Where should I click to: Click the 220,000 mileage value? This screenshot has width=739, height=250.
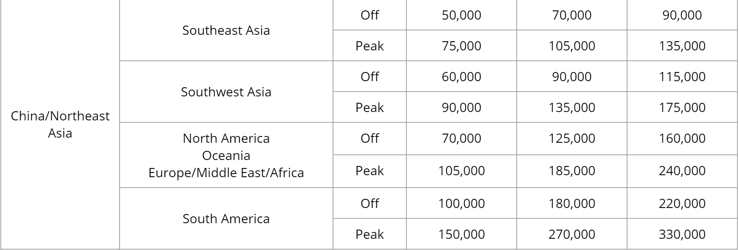point(682,204)
